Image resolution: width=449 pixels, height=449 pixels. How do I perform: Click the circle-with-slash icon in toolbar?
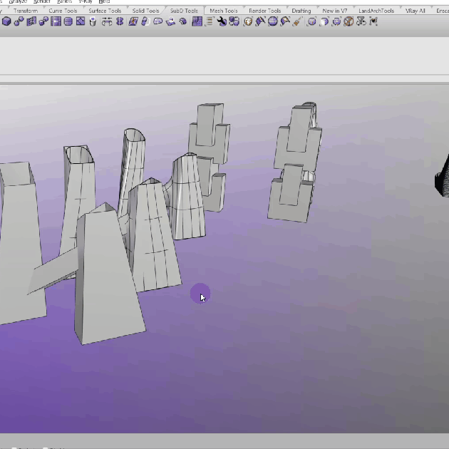coord(349,21)
